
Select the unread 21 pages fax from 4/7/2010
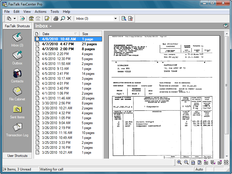coord(68,44)
